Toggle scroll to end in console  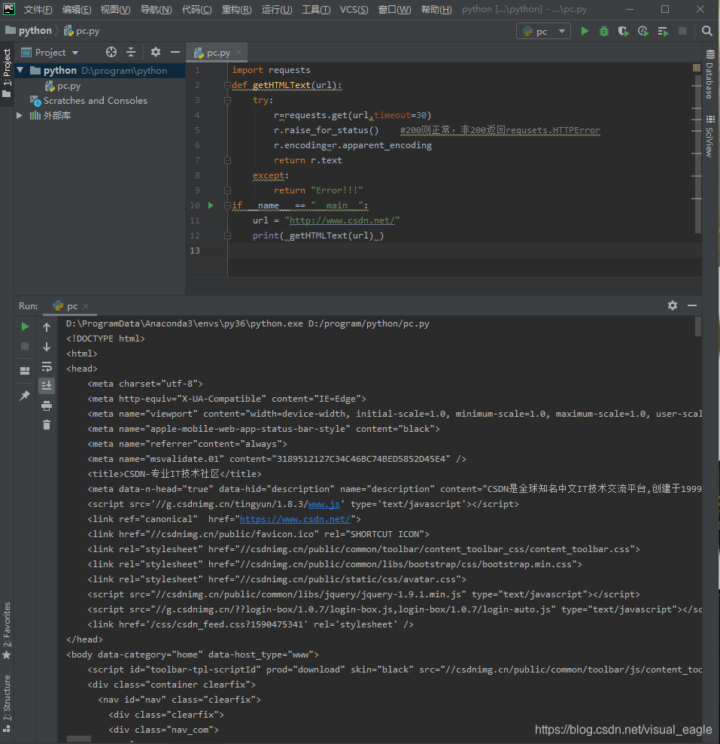[47, 386]
